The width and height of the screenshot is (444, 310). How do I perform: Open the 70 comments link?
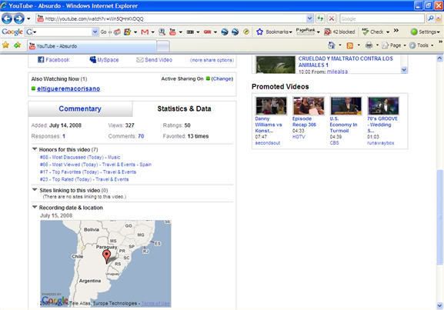click(141, 136)
